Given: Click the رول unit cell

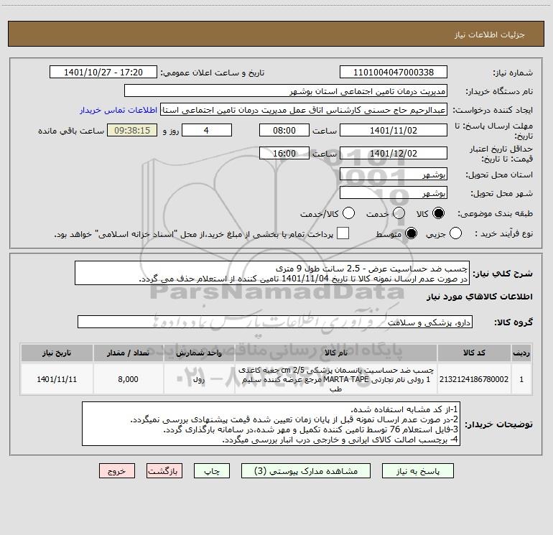Looking at the screenshot, I should (x=199, y=379).
